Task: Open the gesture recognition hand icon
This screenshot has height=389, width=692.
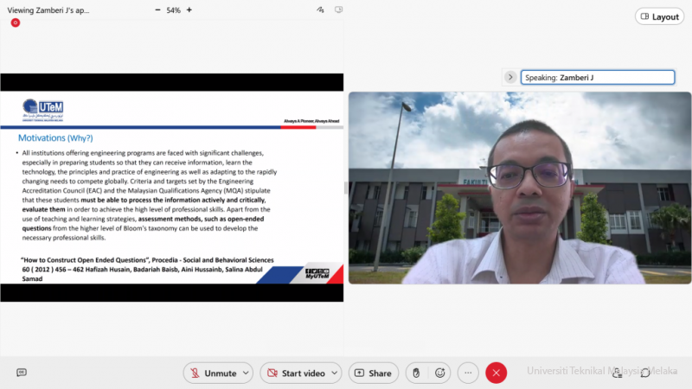Action: pyautogui.click(x=416, y=373)
